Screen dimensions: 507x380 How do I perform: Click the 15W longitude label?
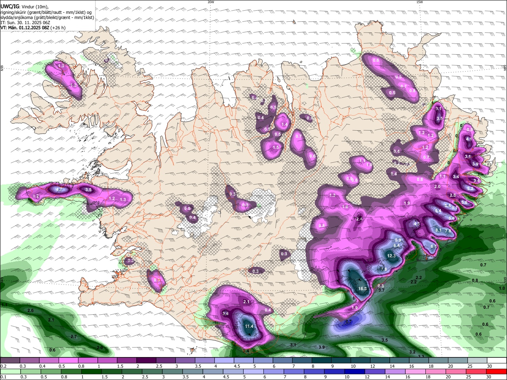pos(419,2)
